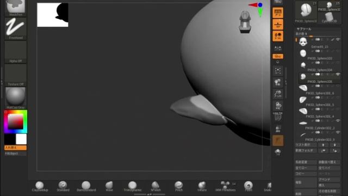This screenshot has height=196, width=348.
Task: Toggle the Transparency icon
Action: tap(278, 128)
